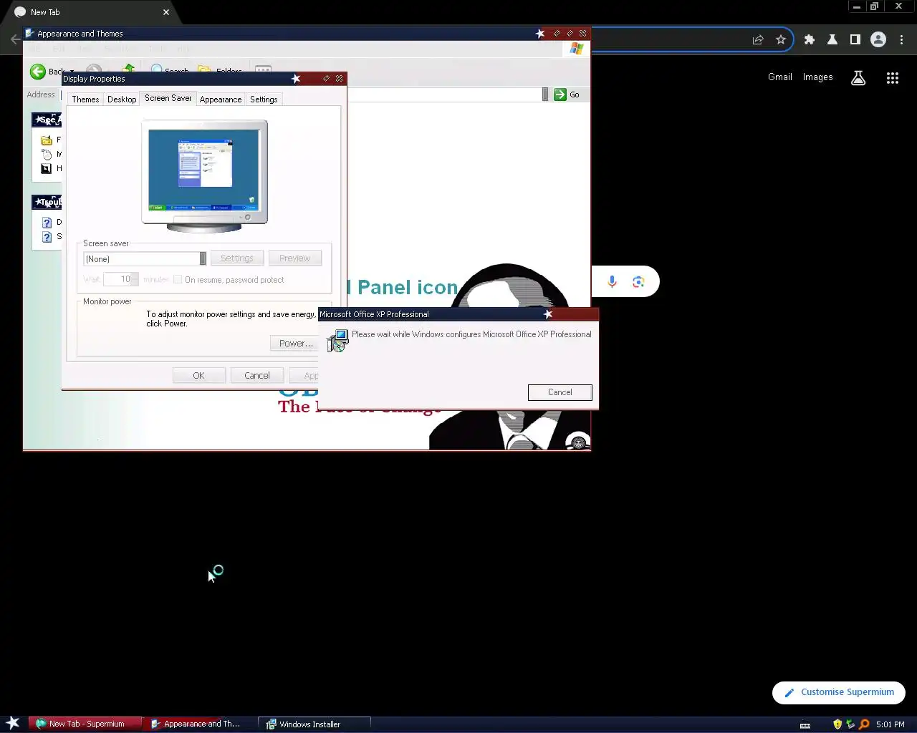Cancel the Microsoft Office XP configuration
Image resolution: width=917 pixels, height=733 pixels.
[x=560, y=392]
